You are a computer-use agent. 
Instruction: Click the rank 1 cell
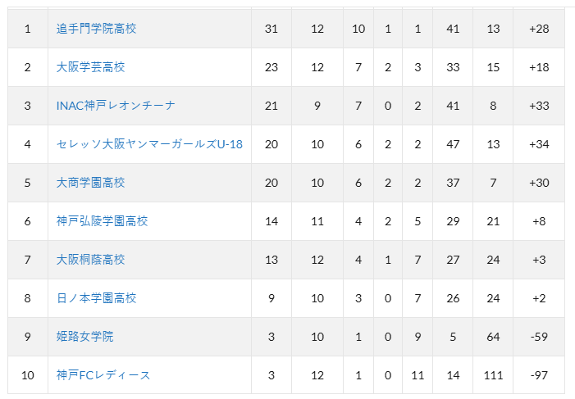[28, 29]
